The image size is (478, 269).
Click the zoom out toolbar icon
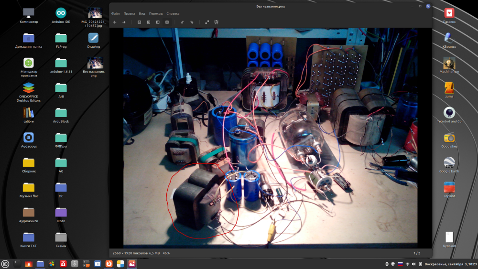pos(140,22)
